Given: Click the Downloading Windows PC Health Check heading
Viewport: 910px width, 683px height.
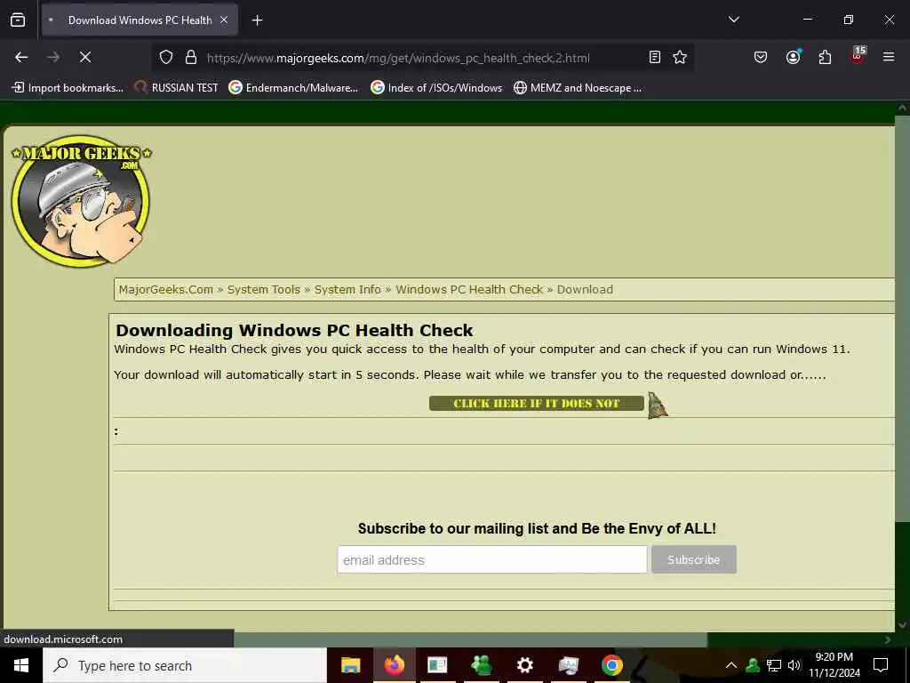Looking at the screenshot, I should (x=294, y=330).
